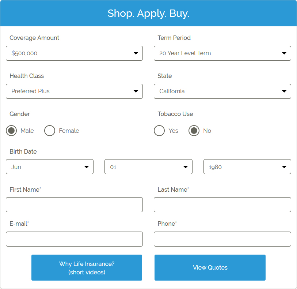Viewport: 297px width, 289px height.
Task: Choose No for Tobacco Use
Action: [194, 131]
